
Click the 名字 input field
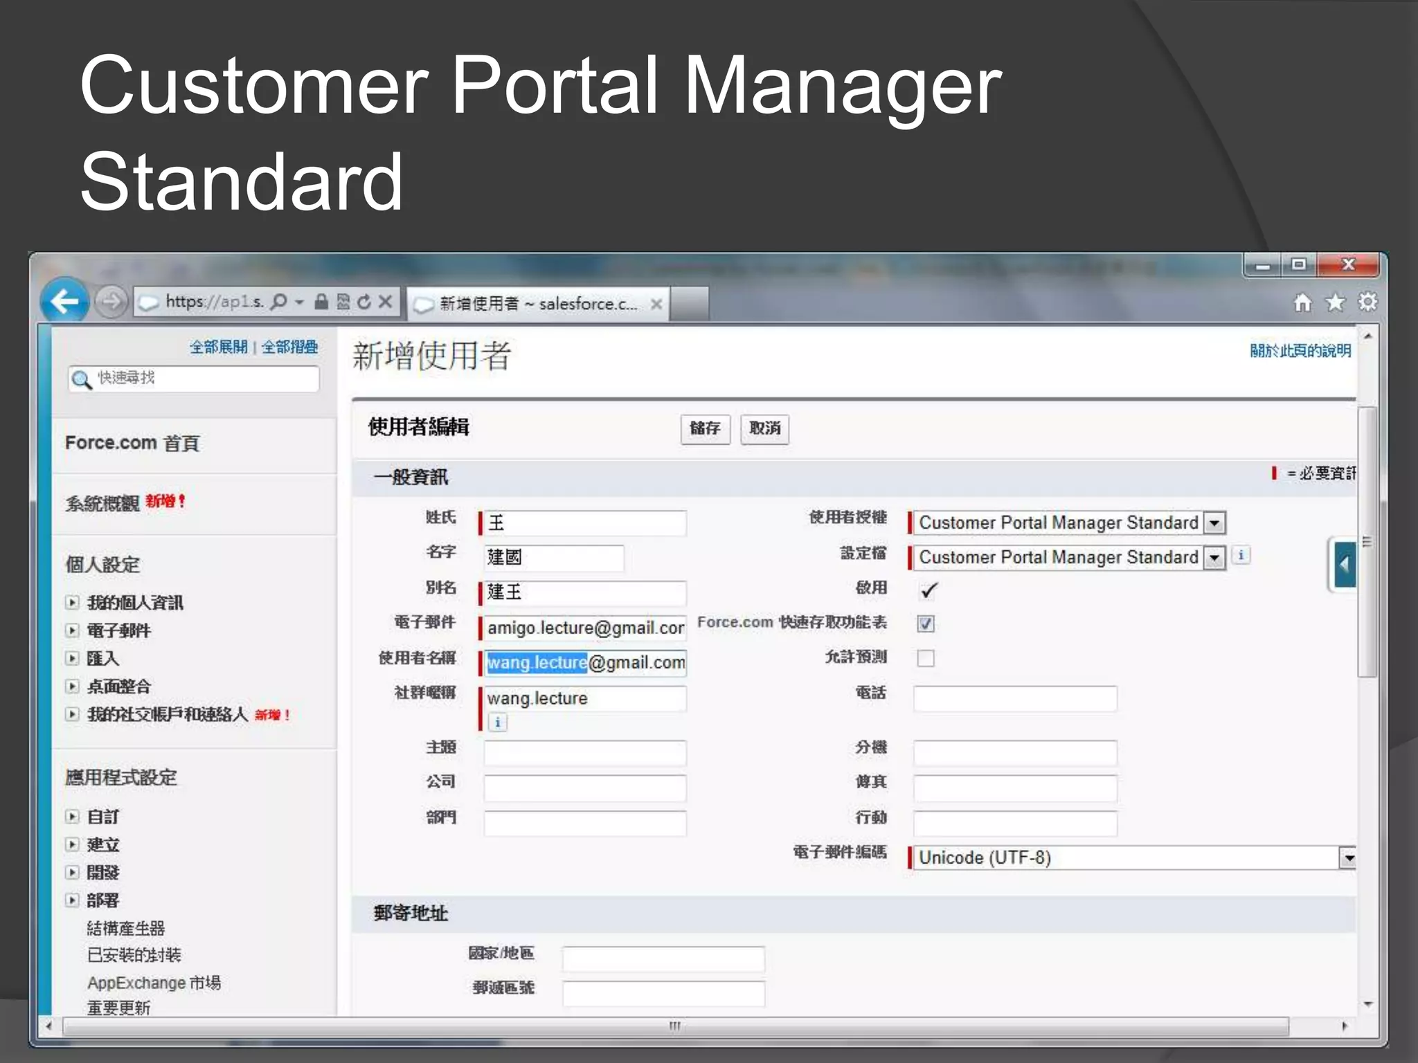tap(554, 558)
